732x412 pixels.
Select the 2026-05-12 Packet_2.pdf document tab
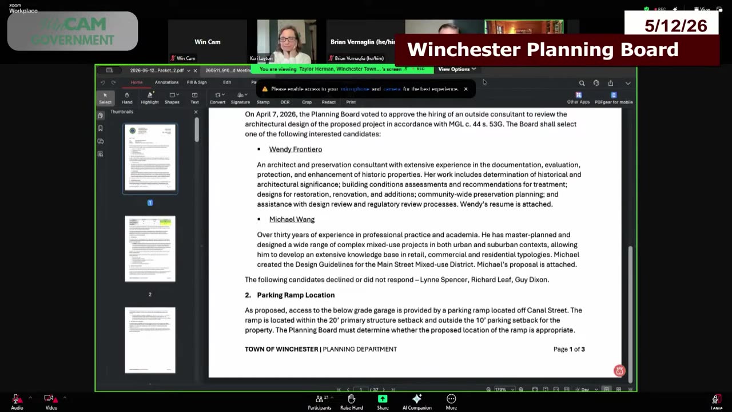click(157, 70)
